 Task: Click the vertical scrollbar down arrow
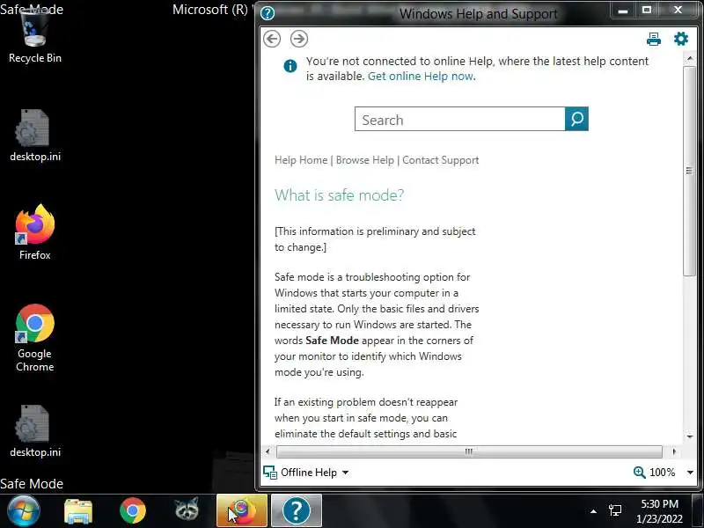[x=689, y=436]
